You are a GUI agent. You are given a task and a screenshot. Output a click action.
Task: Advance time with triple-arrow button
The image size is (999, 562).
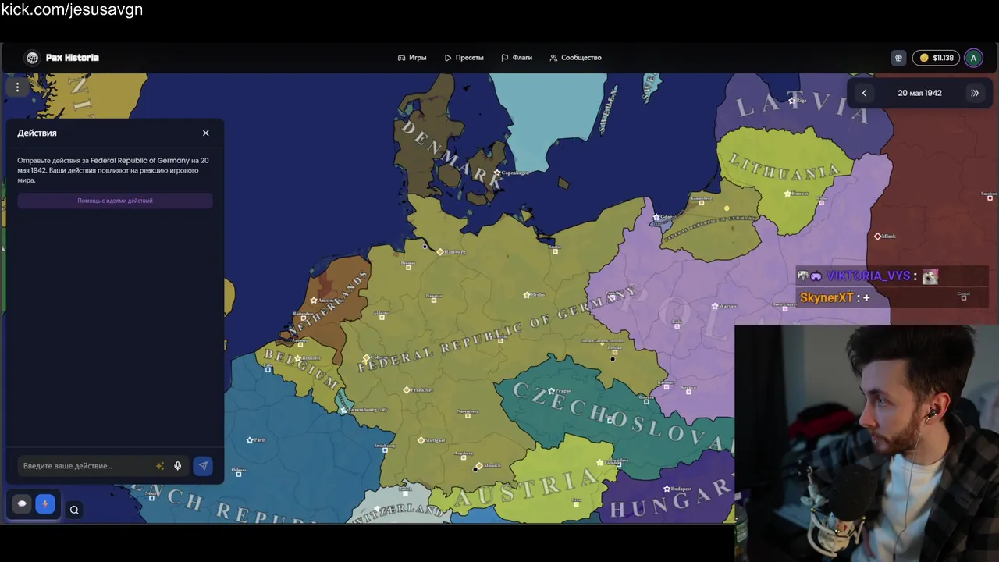pyautogui.click(x=975, y=93)
